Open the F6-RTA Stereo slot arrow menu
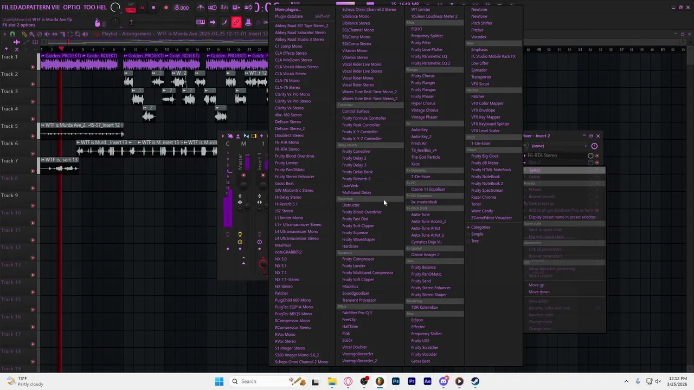694x390 pixels. pyautogui.click(x=525, y=156)
